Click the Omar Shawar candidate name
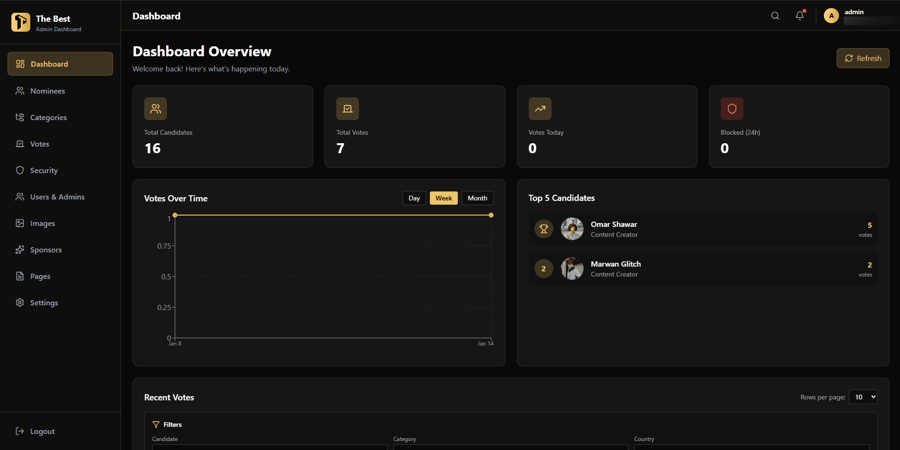Screen dimensions: 900x450 (614, 225)
